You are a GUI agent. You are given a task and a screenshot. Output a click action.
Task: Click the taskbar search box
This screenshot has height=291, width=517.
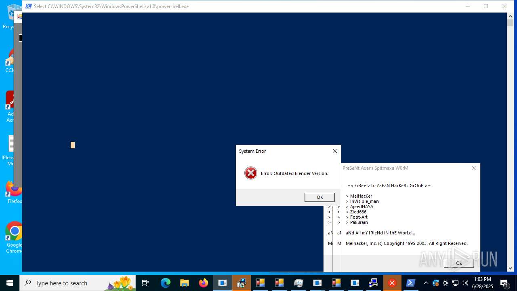[78, 283]
